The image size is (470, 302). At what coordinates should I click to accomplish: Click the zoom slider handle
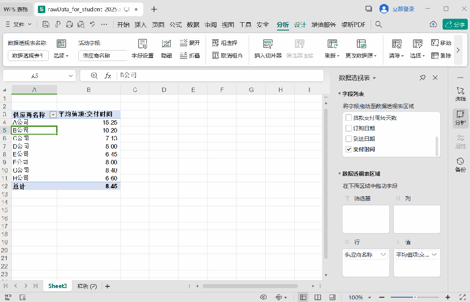tap(415, 297)
